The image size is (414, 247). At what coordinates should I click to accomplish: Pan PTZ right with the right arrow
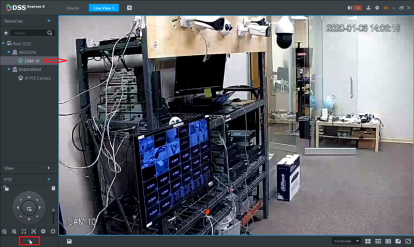click(40, 208)
